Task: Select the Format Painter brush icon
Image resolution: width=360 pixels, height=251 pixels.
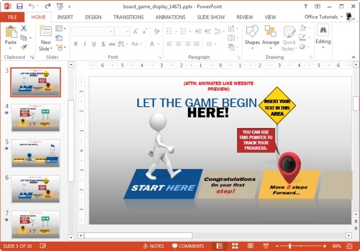Action: tap(24, 47)
